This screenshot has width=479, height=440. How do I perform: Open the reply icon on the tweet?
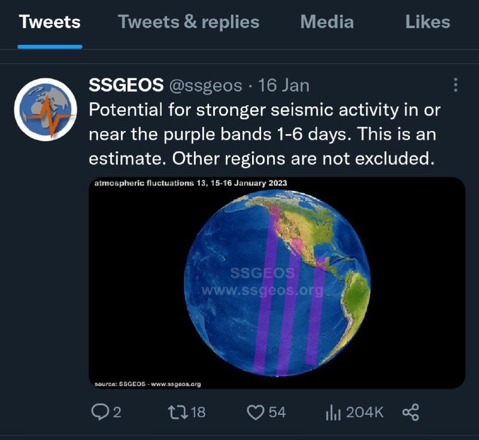click(100, 412)
